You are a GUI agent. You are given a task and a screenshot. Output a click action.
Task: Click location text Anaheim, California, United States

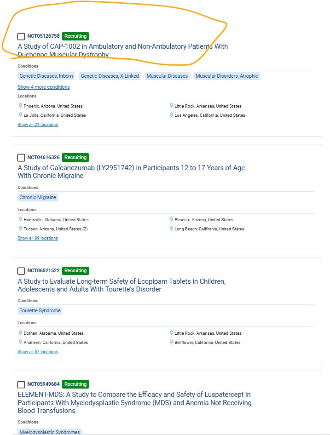pos(56,342)
